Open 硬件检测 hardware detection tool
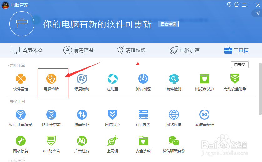Screen dimensions: 262x162 click(x=174, y=79)
